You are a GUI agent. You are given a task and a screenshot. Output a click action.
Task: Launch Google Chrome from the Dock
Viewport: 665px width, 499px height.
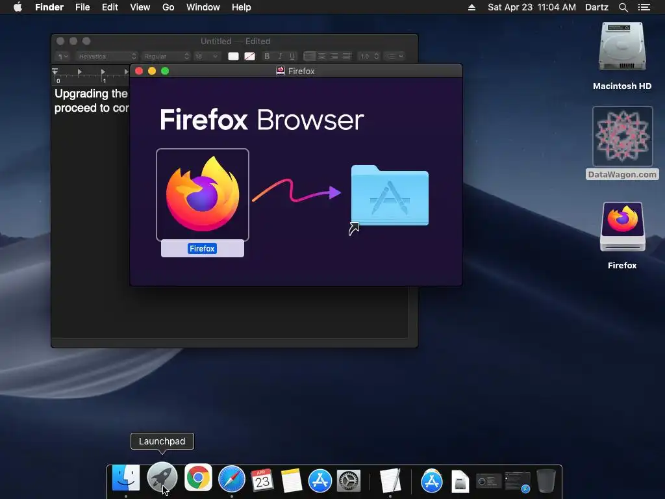pos(198,478)
